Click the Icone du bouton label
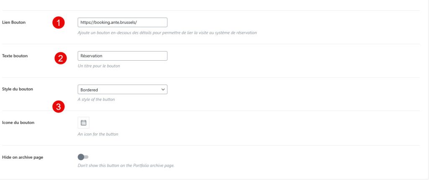 18,123
